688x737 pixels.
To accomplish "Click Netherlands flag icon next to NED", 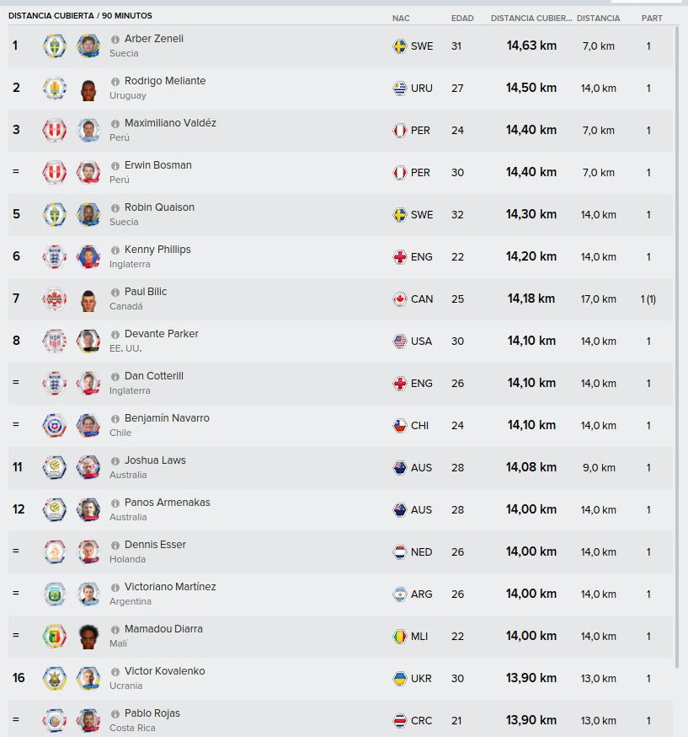I will pyautogui.click(x=399, y=551).
